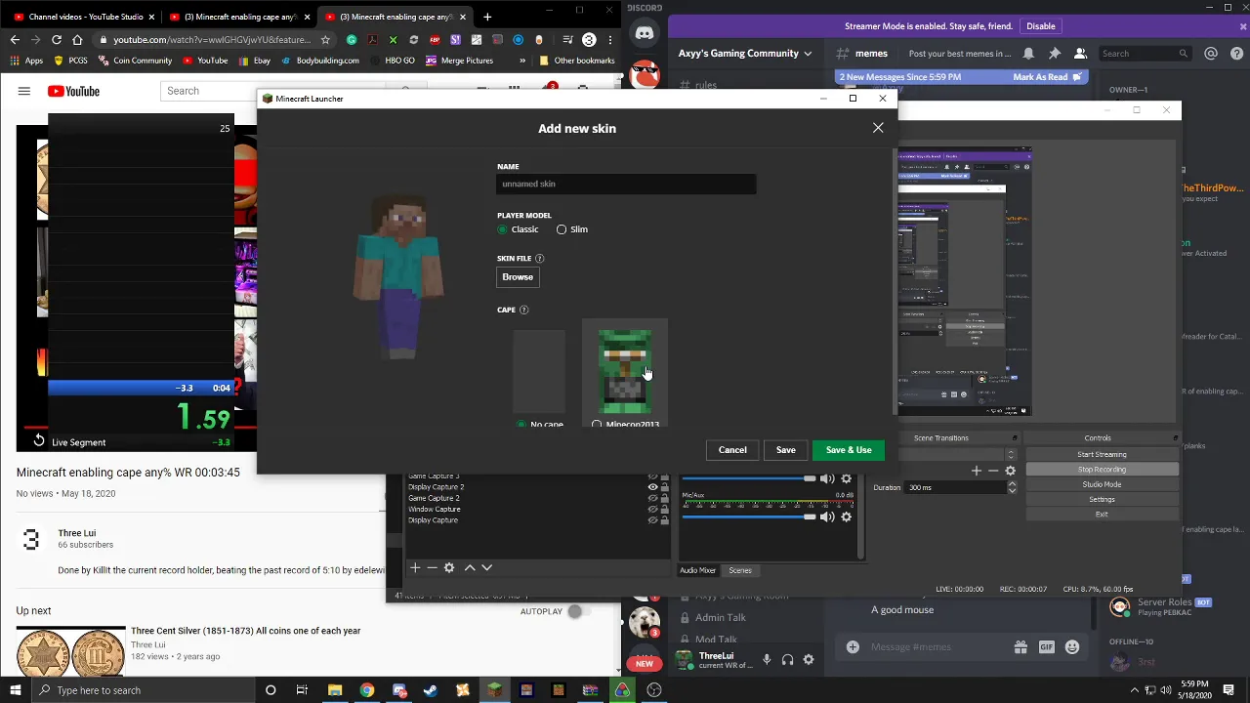The width and height of the screenshot is (1250, 703).
Task: Open Discord user settings gear
Action: pyautogui.click(x=808, y=660)
